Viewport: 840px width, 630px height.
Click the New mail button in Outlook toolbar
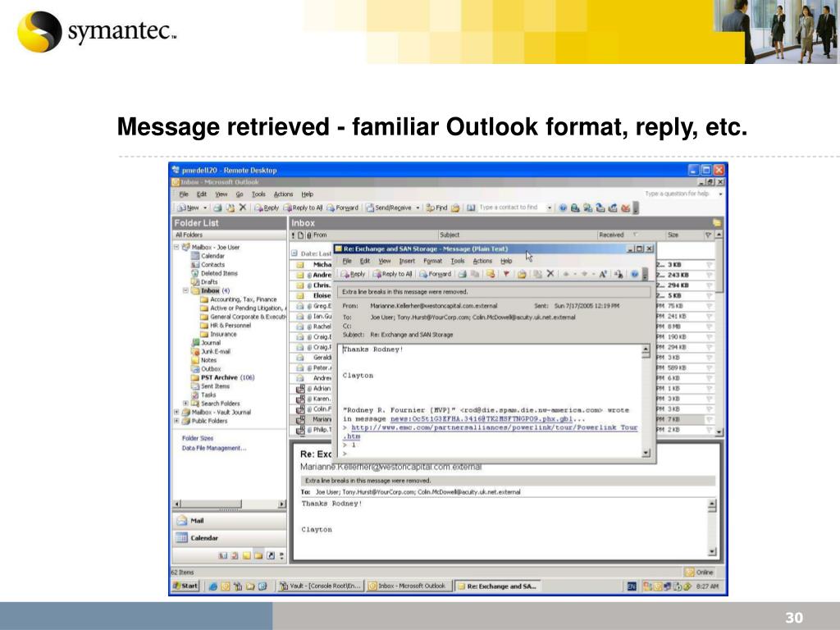[x=188, y=208]
